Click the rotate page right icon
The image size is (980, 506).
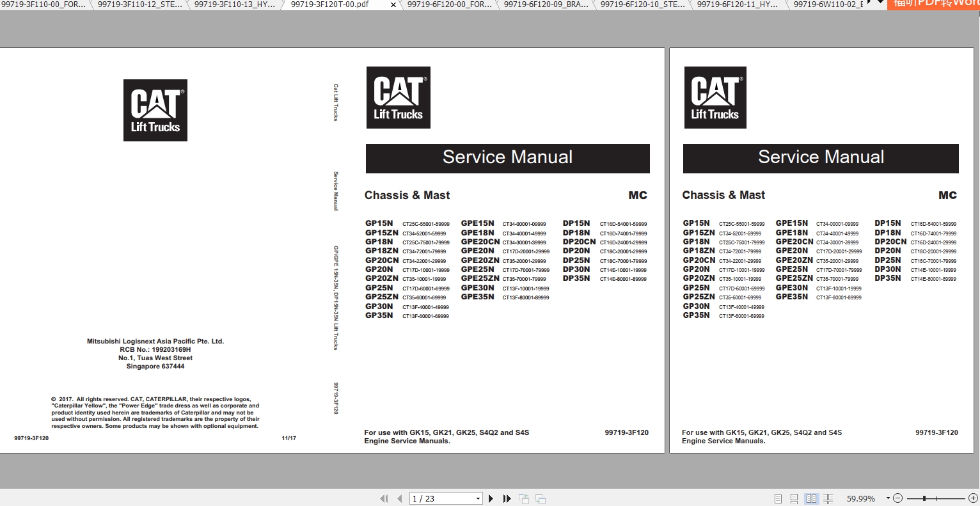tap(541, 498)
